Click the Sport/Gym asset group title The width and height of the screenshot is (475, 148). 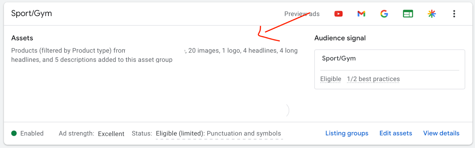(x=31, y=13)
